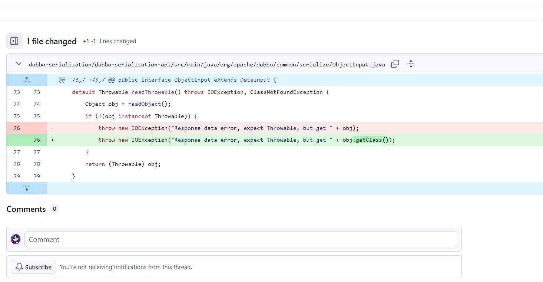This screenshot has height=282, width=543.
Task: Collapse the ObjectInput.java diff chevron
Action: 19,64
